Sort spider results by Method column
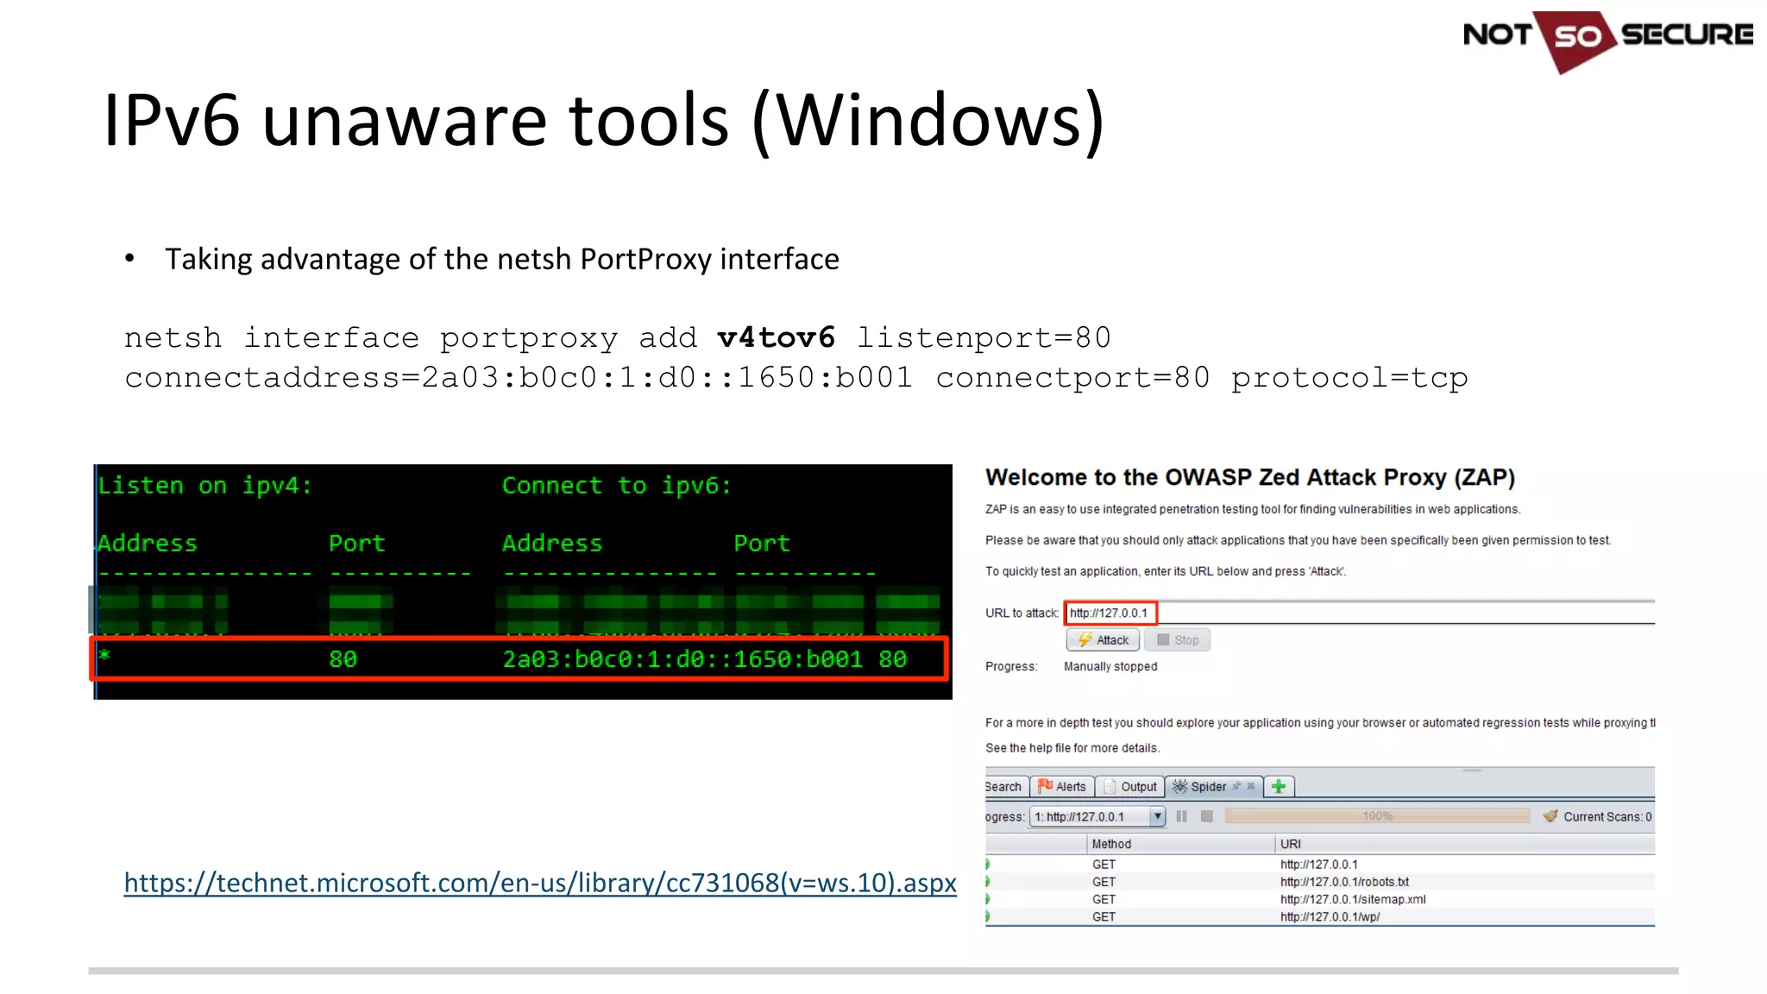This screenshot has height=994, width=1767. [1180, 844]
